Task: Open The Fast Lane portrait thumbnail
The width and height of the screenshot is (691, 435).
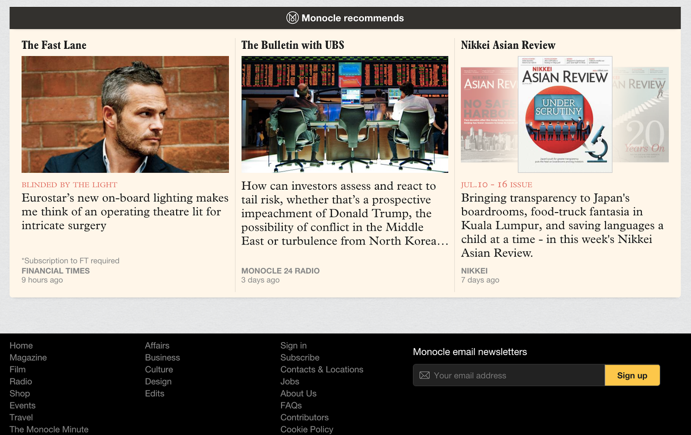Action: coord(125,114)
